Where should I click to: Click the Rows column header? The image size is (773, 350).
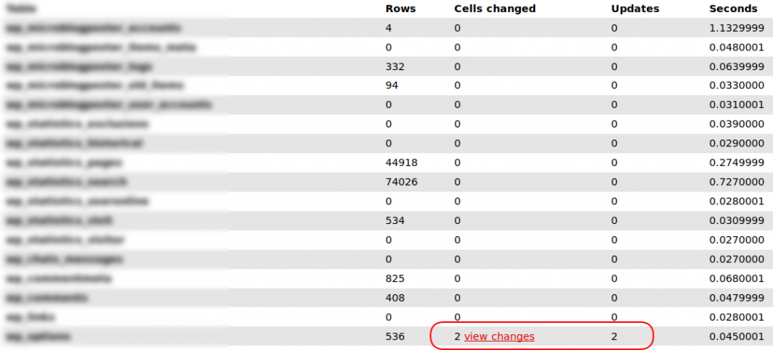tap(400, 8)
